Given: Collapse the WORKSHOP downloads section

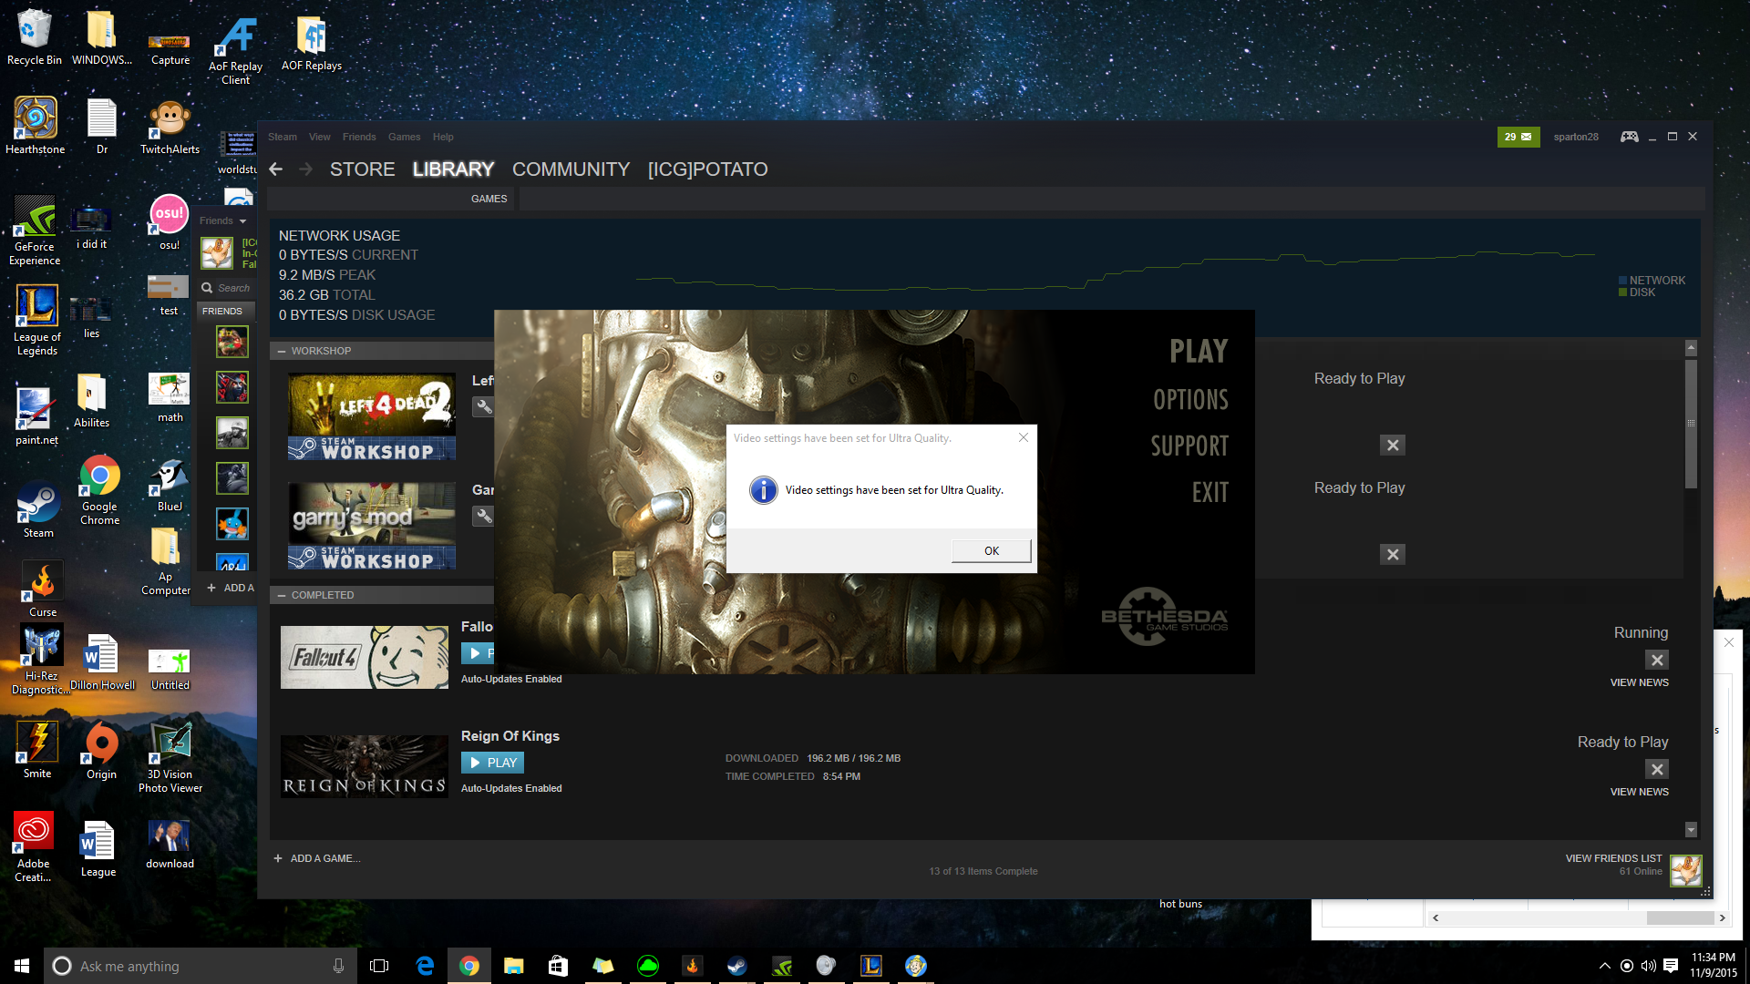Looking at the screenshot, I should click(x=282, y=351).
